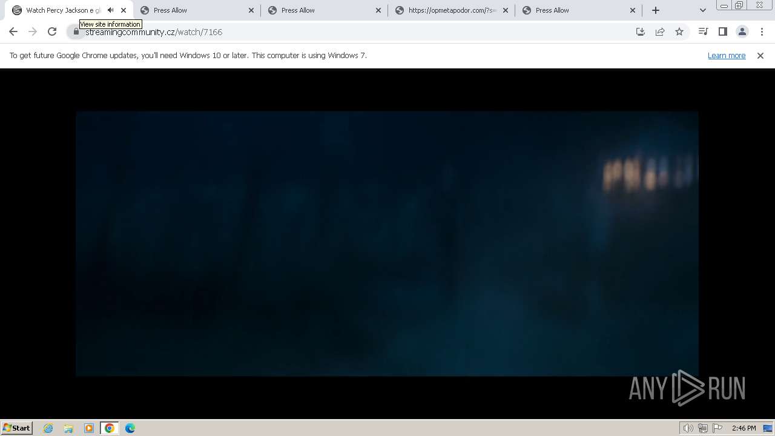Show the clock at 2:46 PM

[744, 428]
